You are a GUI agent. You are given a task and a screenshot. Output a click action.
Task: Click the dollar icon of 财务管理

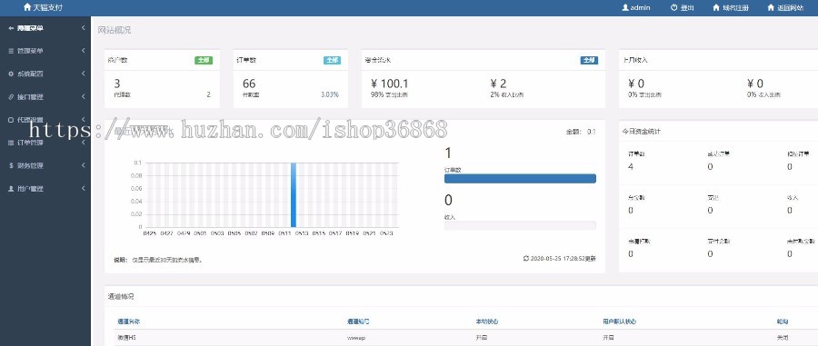coord(11,165)
